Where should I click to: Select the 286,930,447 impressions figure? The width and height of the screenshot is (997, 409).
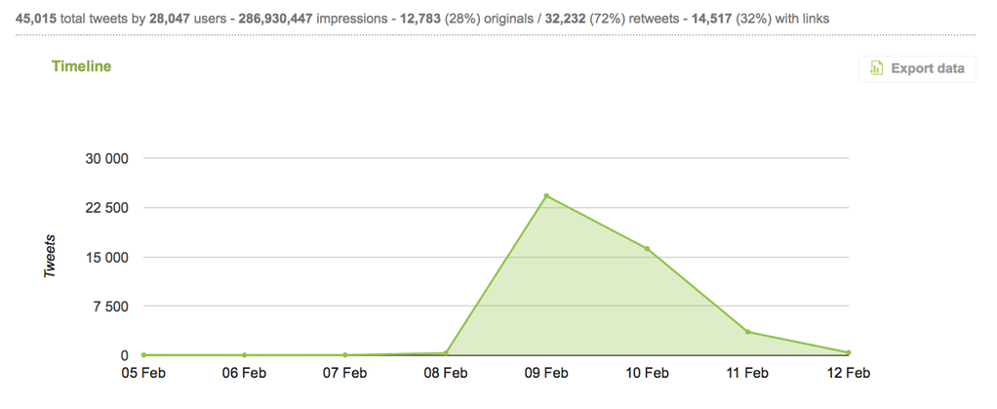[x=275, y=20]
